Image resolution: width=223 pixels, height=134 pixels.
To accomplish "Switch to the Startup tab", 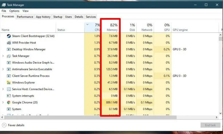I will pos(58,17).
